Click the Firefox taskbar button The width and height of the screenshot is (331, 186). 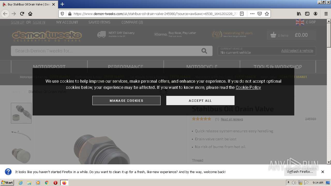coord(64,183)
